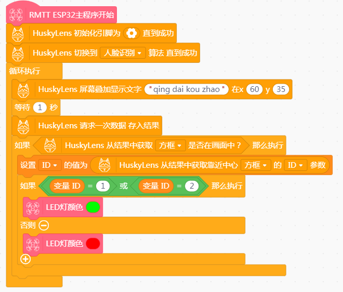Edit the y value 35 field

click(281, 89)
